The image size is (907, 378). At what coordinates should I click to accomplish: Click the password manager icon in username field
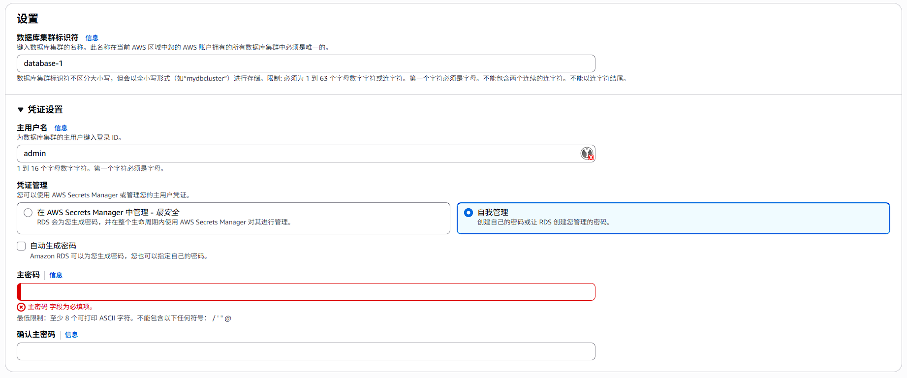pos(587,154)
